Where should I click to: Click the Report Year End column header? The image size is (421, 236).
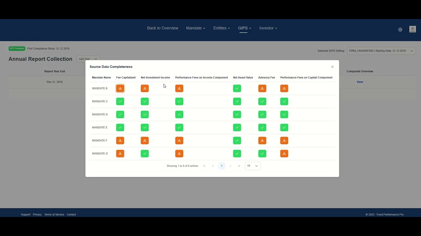point(55,71)
